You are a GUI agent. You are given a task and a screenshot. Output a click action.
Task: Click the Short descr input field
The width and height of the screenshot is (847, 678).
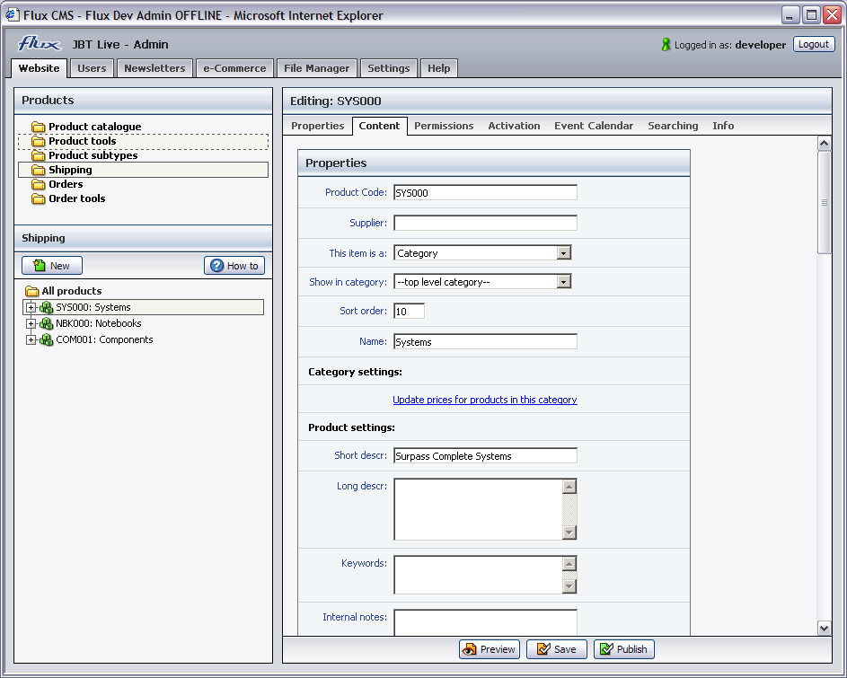(485, 455)
